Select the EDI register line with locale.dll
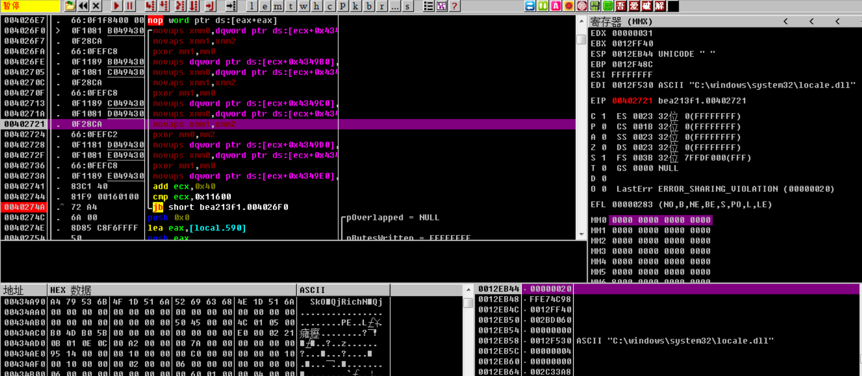This screenshot has width=862, height=376. (x=723, y=85)
